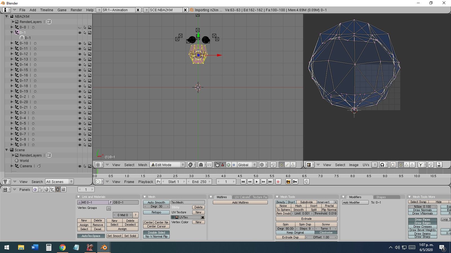This screenshot has height=253, width=451.
Task: Toggle the Clockwise spin option
Action: tap(326, 232)
